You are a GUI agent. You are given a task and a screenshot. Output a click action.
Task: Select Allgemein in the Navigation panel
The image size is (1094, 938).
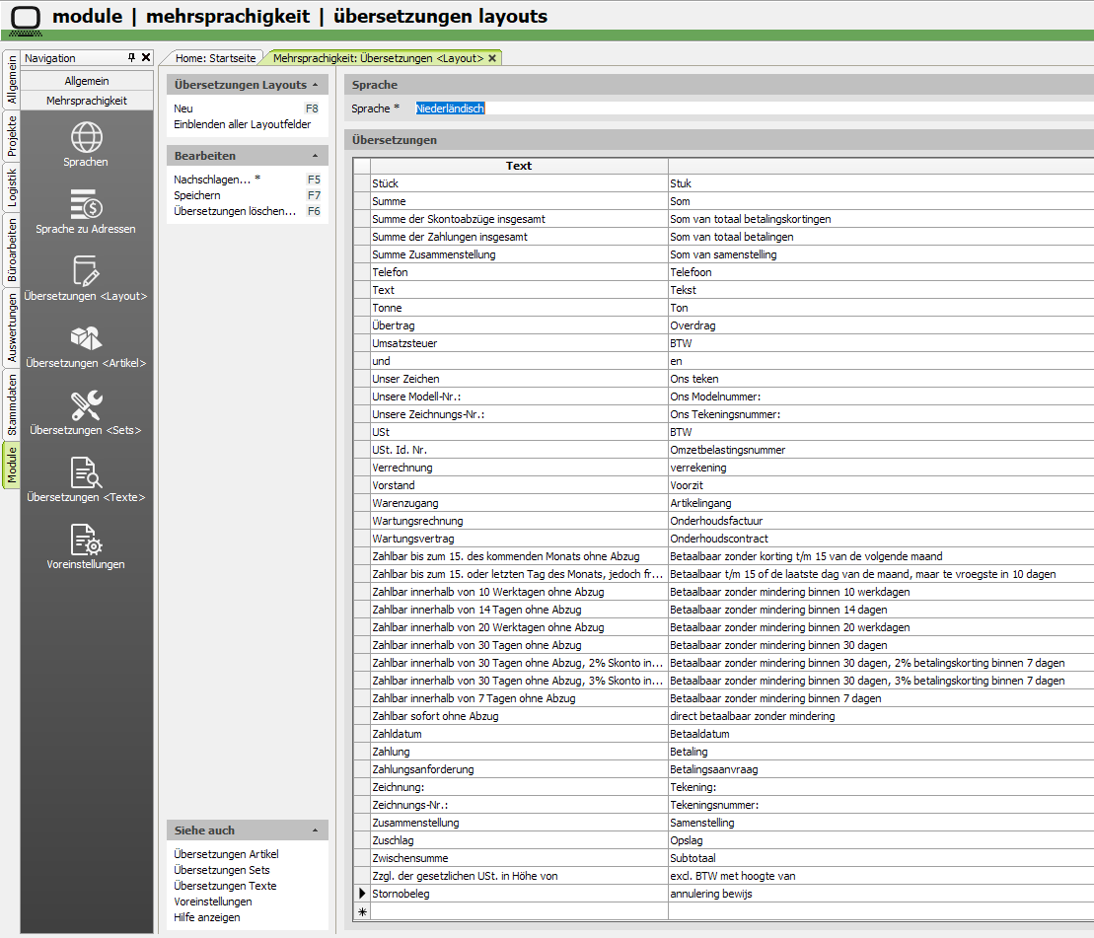(x=87, y=81)
